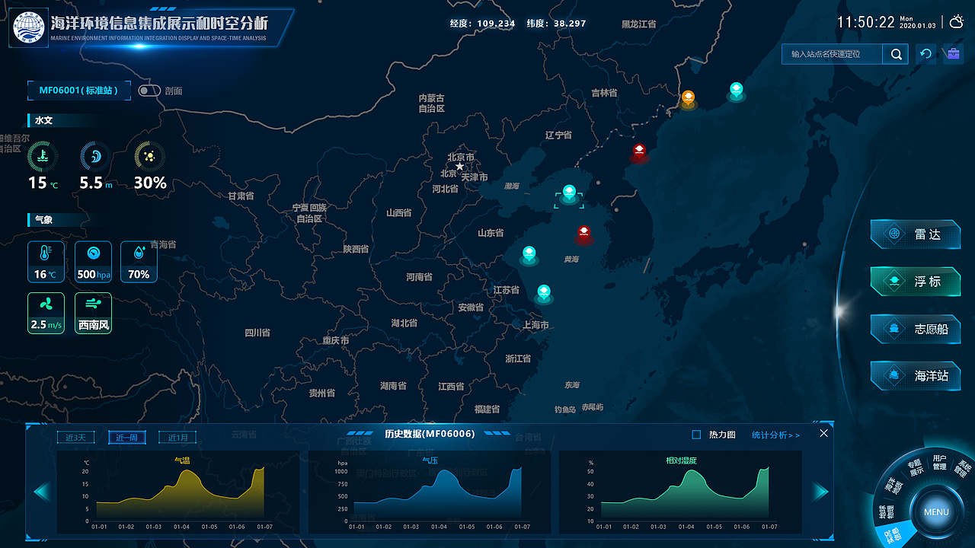Click the longitude value 109.234

[496, 23]
